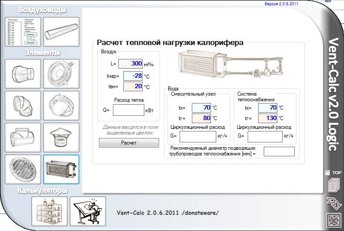Click heat supply circulation flow G field
The height and width of the screenshot is (231, 344).
265,137
